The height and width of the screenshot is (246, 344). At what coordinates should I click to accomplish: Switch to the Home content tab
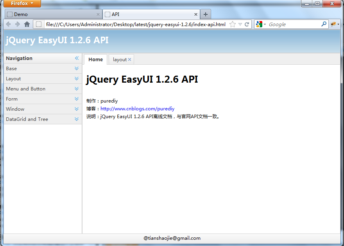tap(96, 60)
